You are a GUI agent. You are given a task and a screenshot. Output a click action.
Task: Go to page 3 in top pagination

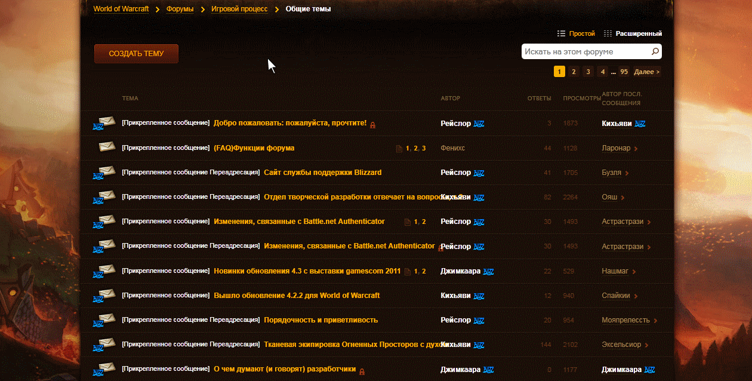click(x=588, y=72)
